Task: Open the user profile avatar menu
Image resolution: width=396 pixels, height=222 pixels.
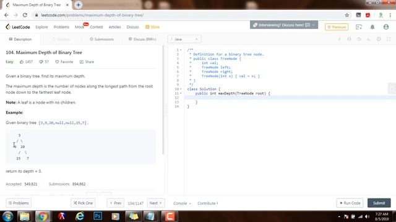Action: click(386, 27)
